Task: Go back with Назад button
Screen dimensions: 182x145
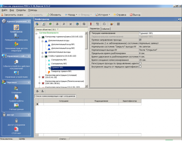Action: pos(70,15)
